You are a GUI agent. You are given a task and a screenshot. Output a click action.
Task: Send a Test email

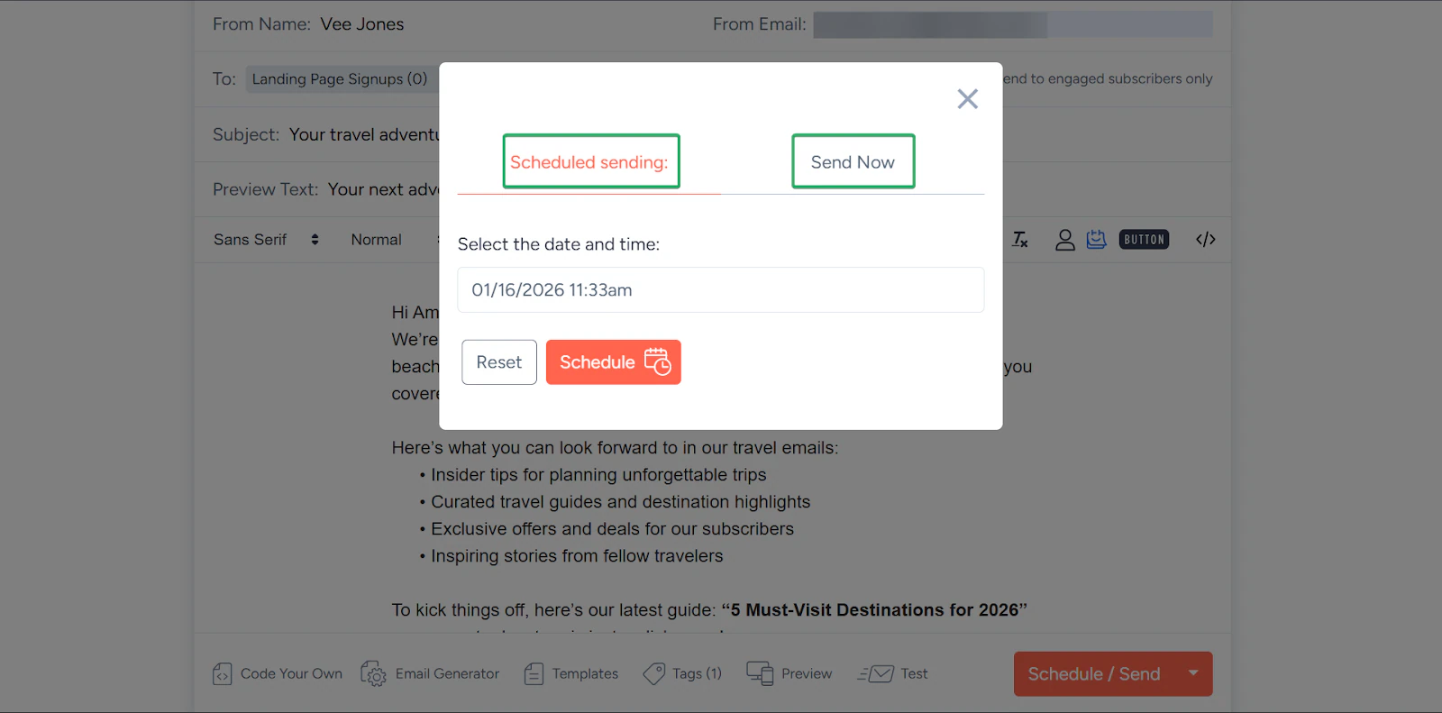pos(892,674)
